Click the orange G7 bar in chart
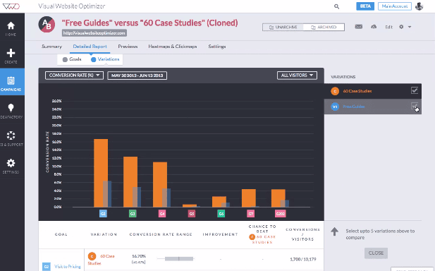The width and height of the screenshot is (435, 271). pyautogui.click(x=249, y=198)
